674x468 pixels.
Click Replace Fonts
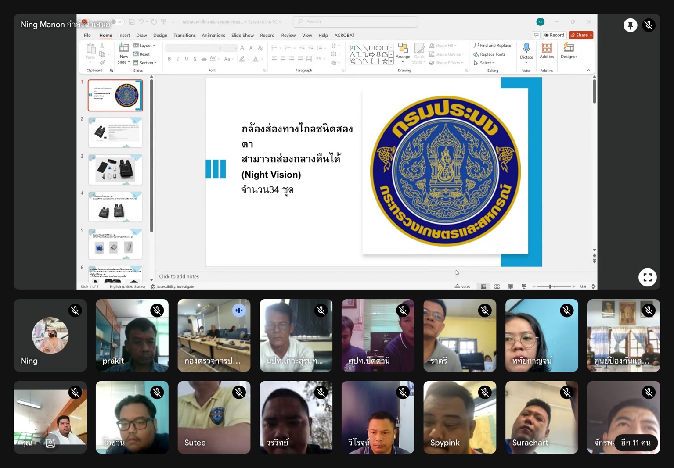coord(489,54)
